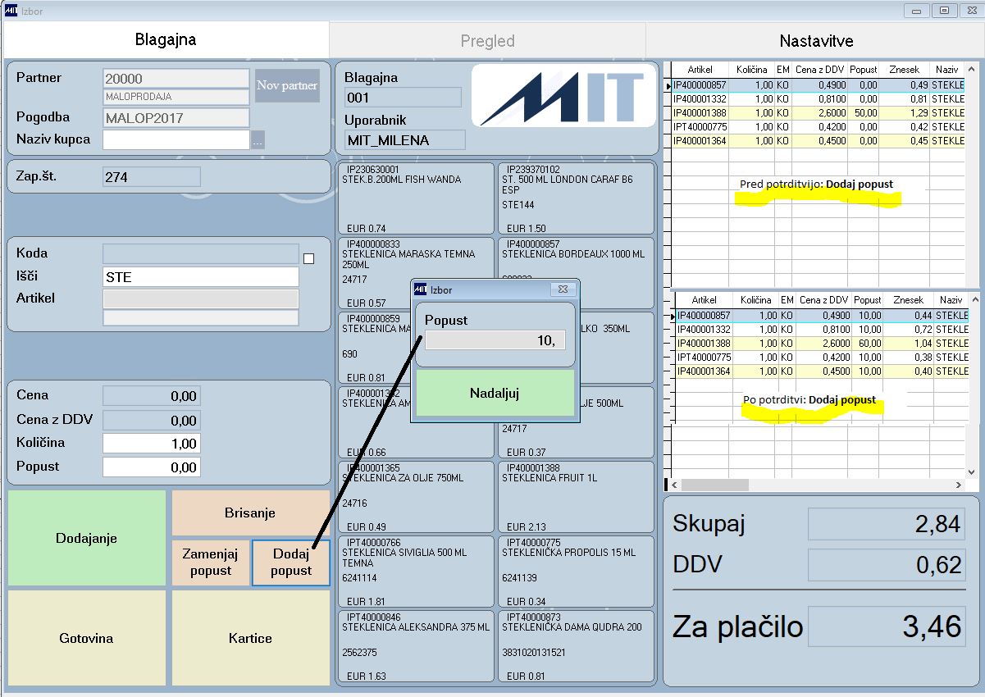This screenshot has height=697, width=985.
Task: Open the Nastavitve tab
Action: (x=816, y=40)
